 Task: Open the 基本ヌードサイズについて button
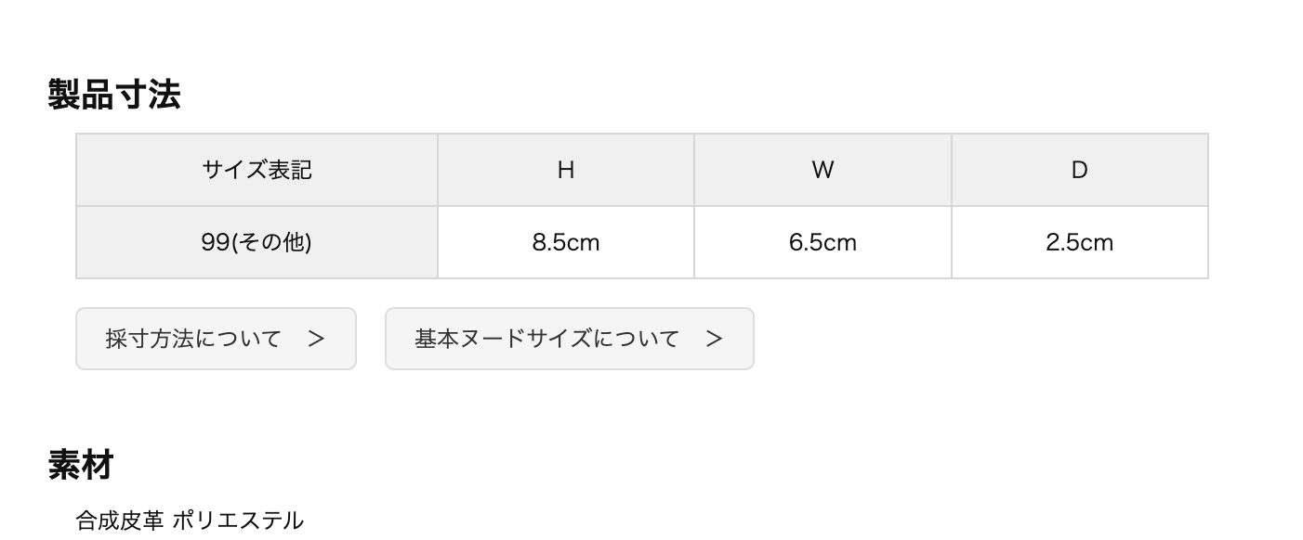[570, 339]
